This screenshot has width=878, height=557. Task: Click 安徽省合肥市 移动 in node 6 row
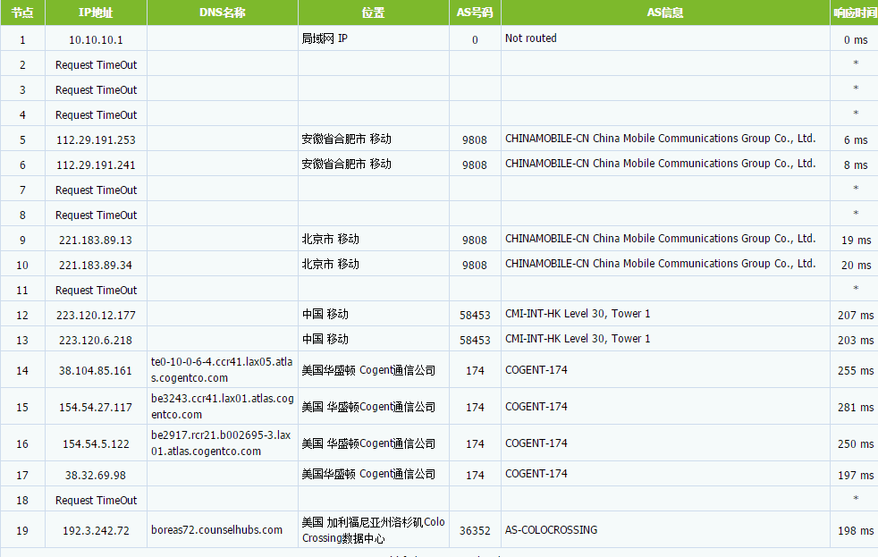[347, 164]
